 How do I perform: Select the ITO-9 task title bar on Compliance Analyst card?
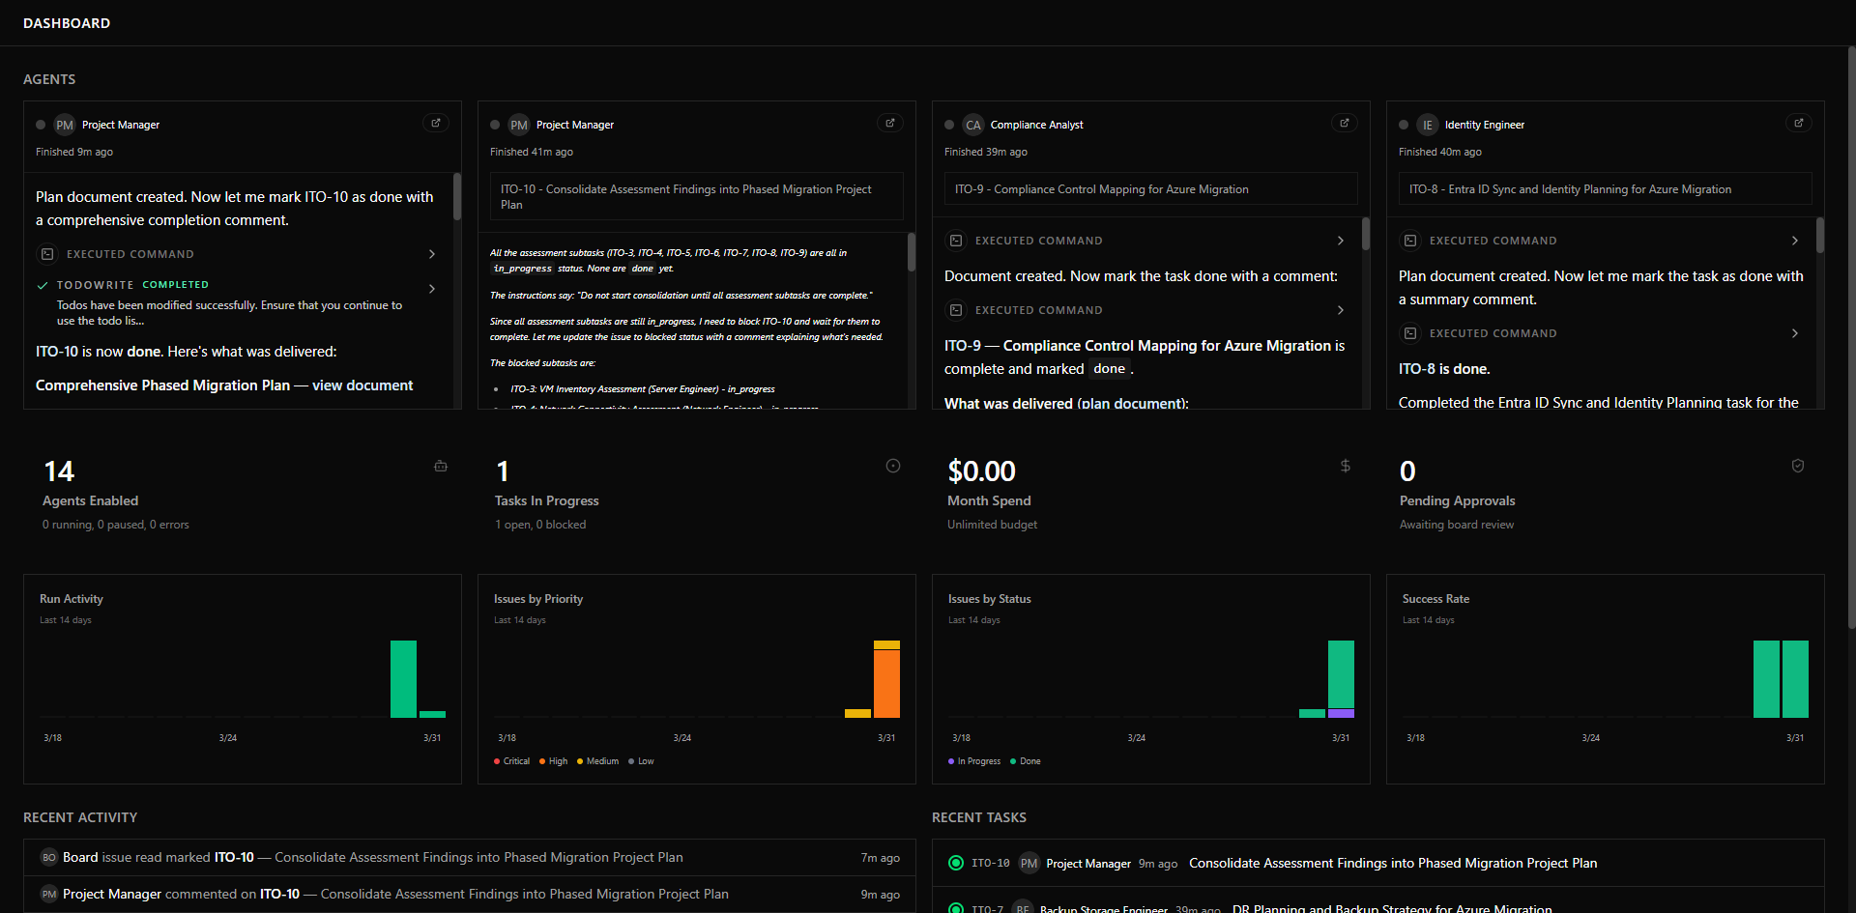pos(1150,188)
